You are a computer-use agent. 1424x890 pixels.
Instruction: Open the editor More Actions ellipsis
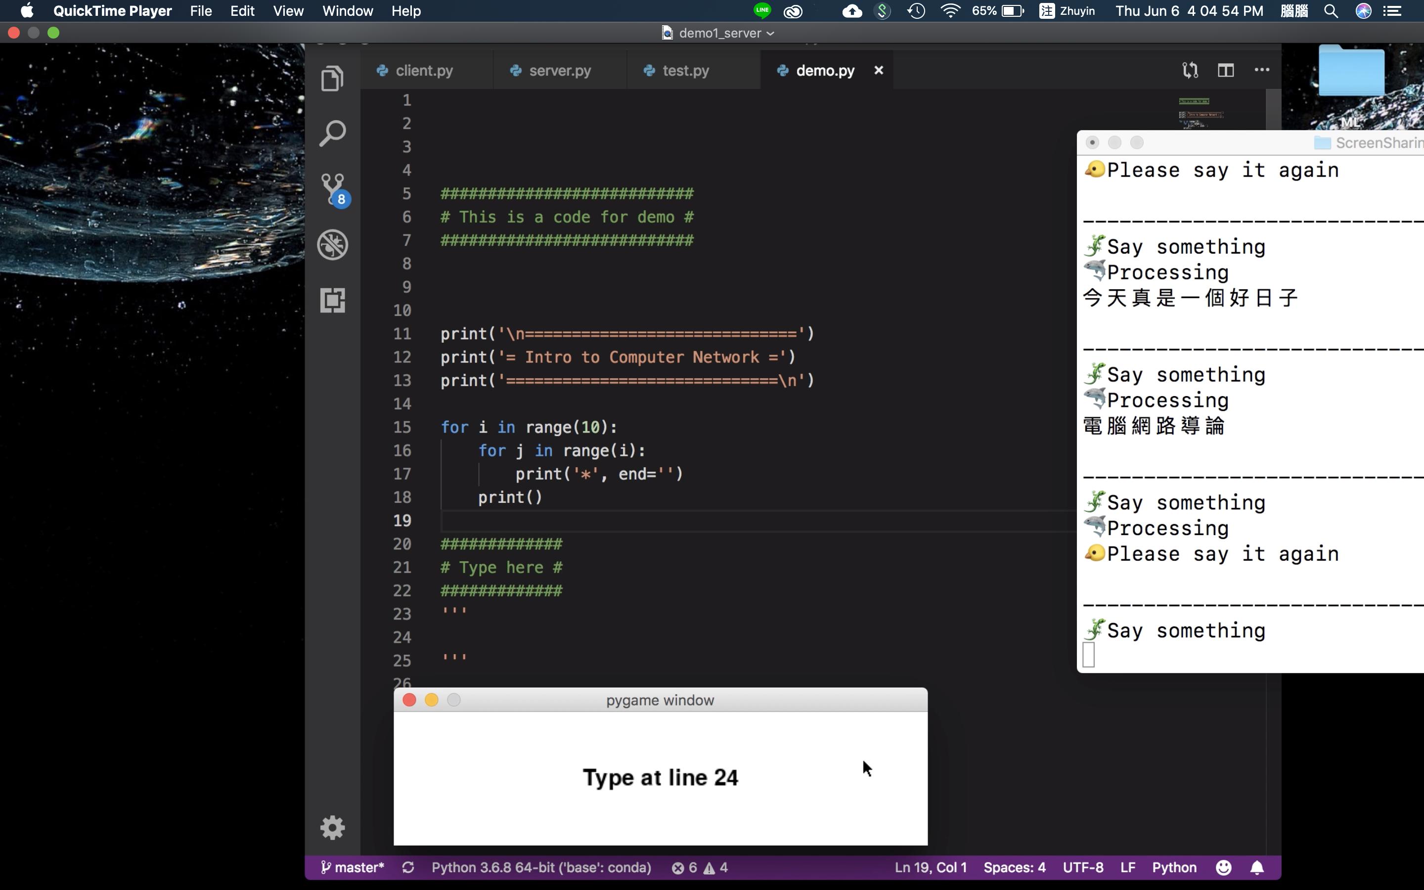[1262, 70]
